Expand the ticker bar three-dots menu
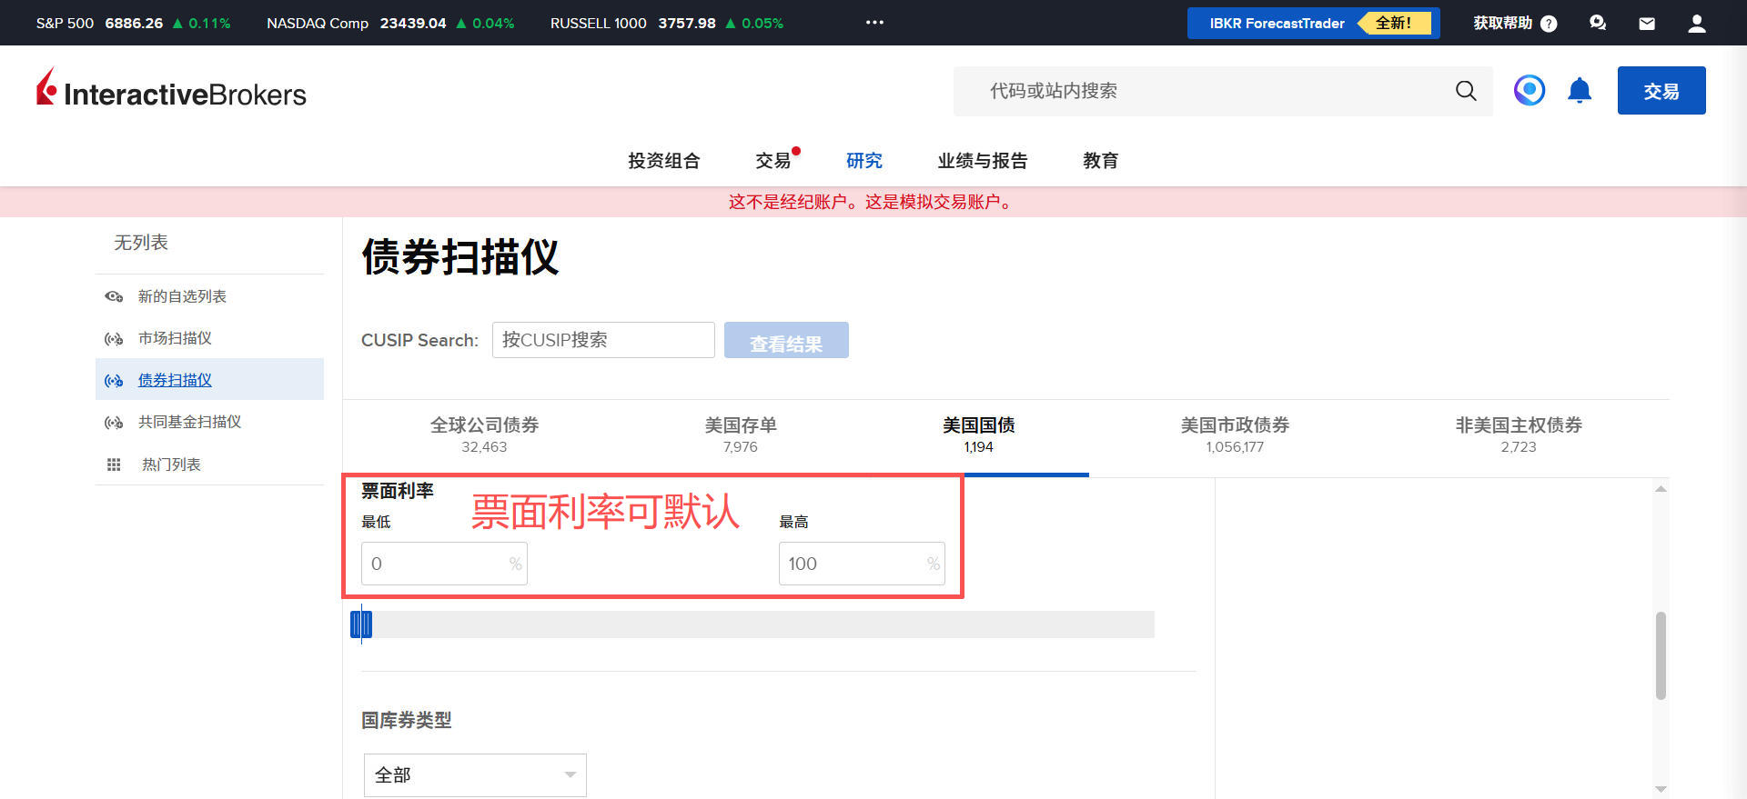The image size is (1747, 799). 874,23
